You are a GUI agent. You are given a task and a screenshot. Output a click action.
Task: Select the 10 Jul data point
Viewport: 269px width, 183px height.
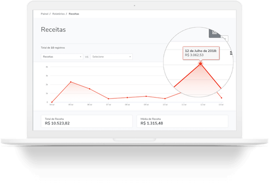(165, 99)
